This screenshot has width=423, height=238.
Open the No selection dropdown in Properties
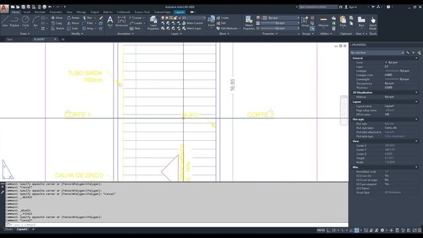pos(377,53)
